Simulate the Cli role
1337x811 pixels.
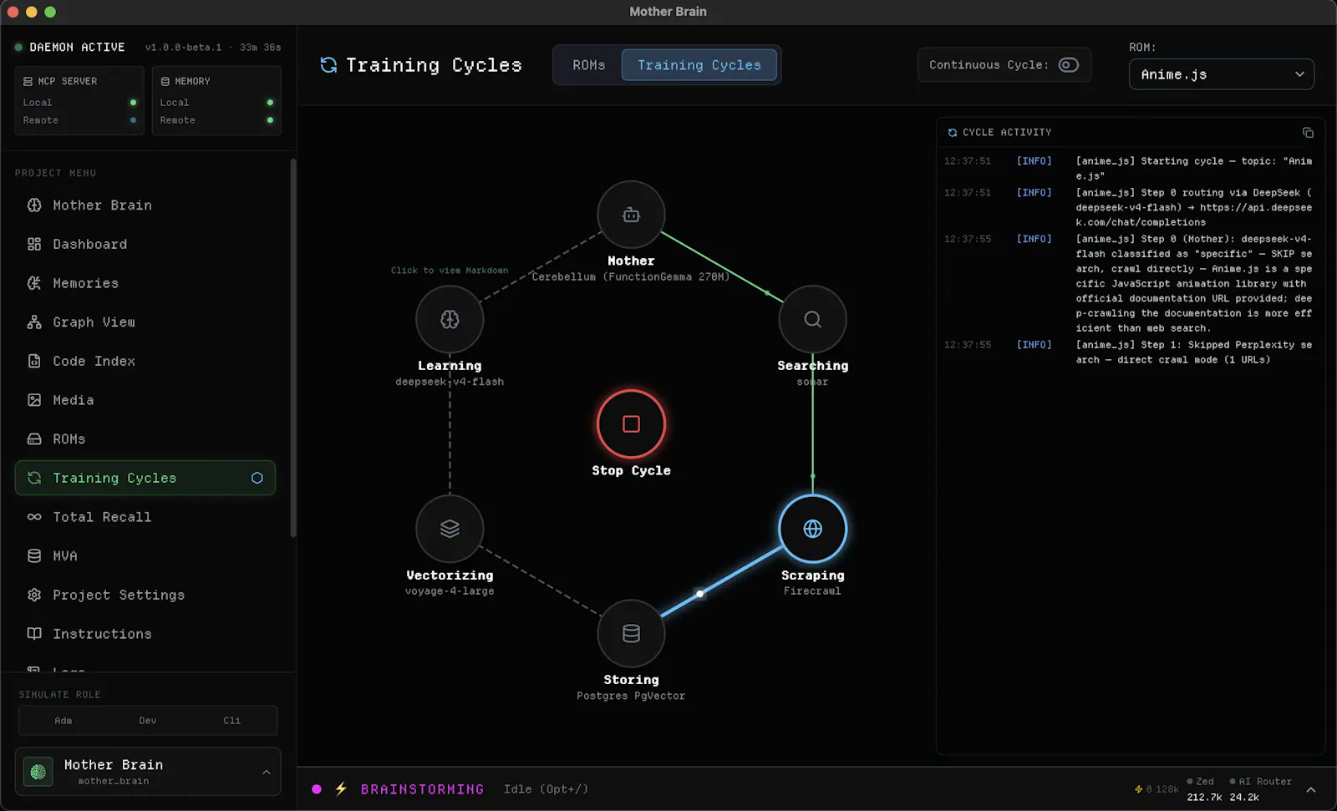[232, 721]
